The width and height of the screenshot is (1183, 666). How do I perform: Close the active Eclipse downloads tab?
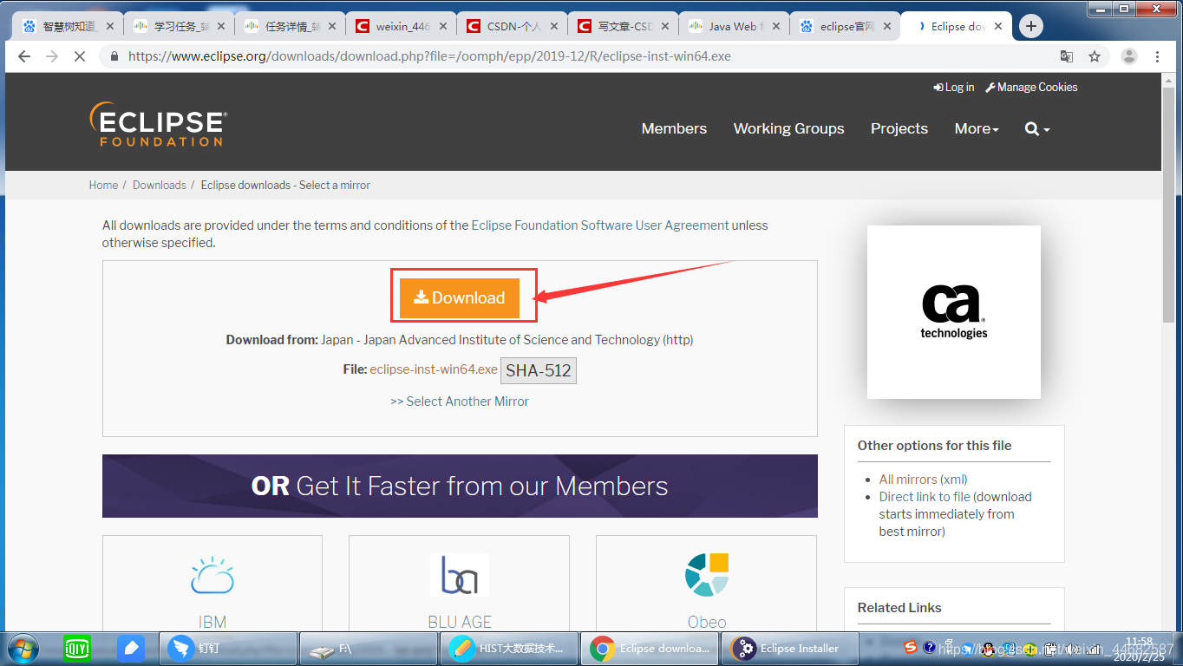click(997, 27)
